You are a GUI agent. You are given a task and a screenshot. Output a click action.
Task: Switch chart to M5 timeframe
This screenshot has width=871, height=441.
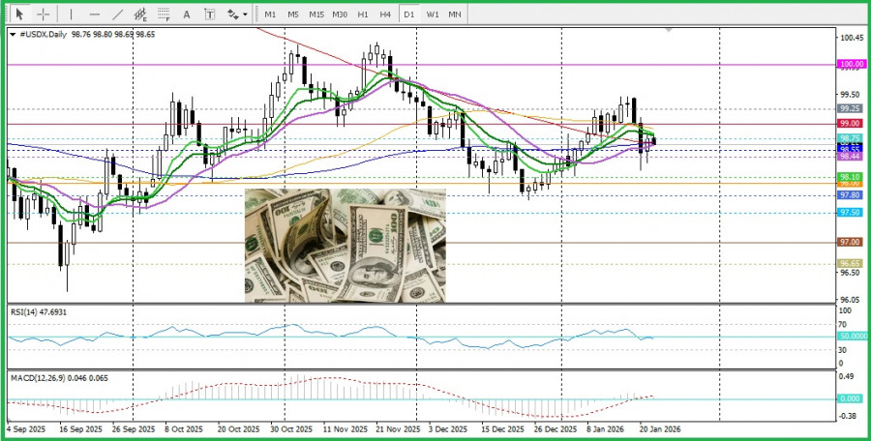click(293, 15)
